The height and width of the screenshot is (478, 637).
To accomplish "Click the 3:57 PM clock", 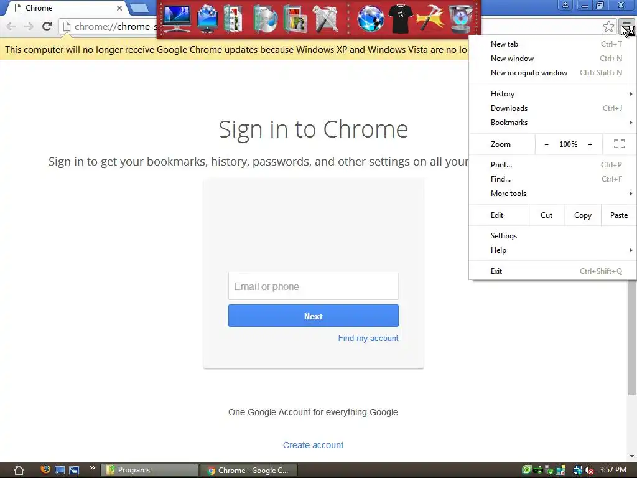I will [x=613, y=470].
